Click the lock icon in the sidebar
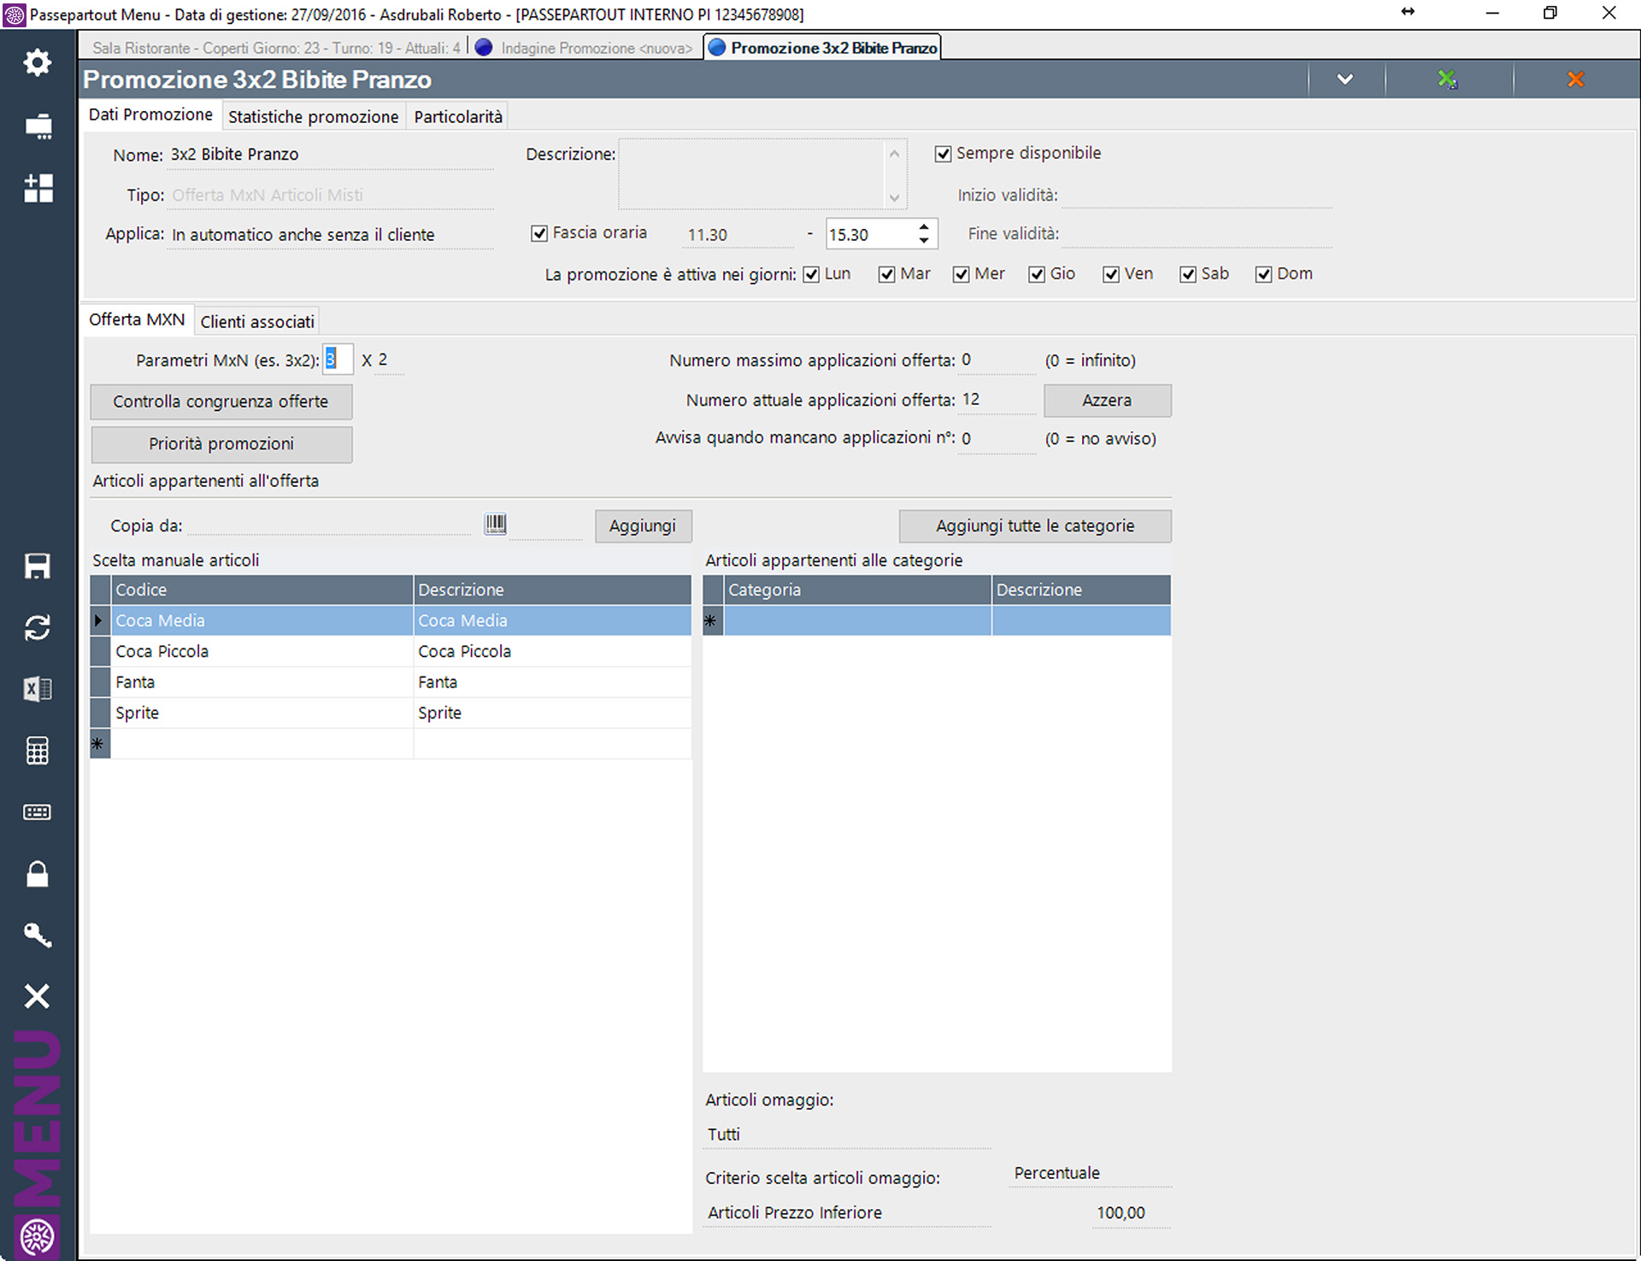1641x1261 pixels. coord(37,873)
